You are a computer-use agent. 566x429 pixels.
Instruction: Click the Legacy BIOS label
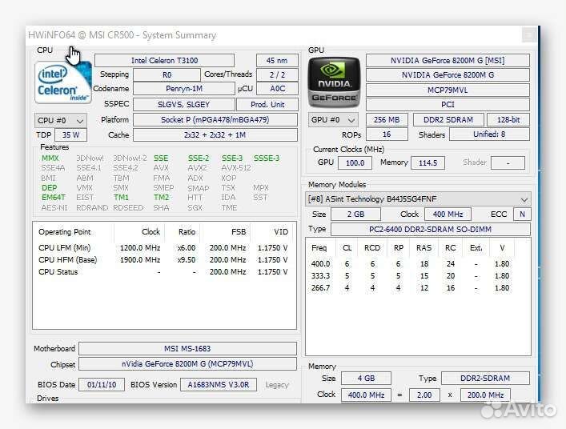[x=277, y=385]
